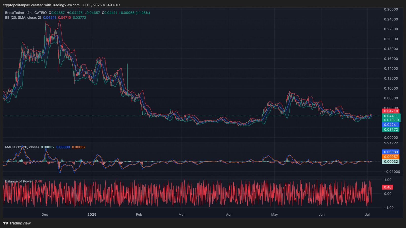Click the May label on the time axis

(x=274, y=215)
